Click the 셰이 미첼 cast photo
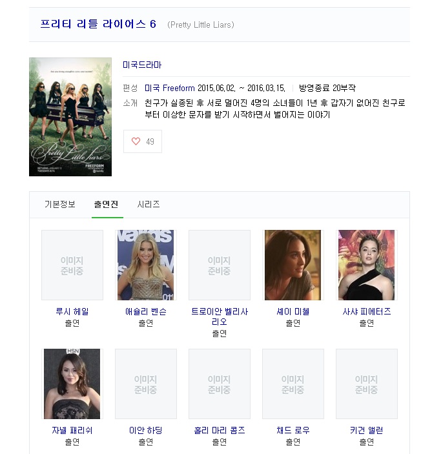Image resolution: width=432 pixels, height=454 pixels. (x=293, y=265)
